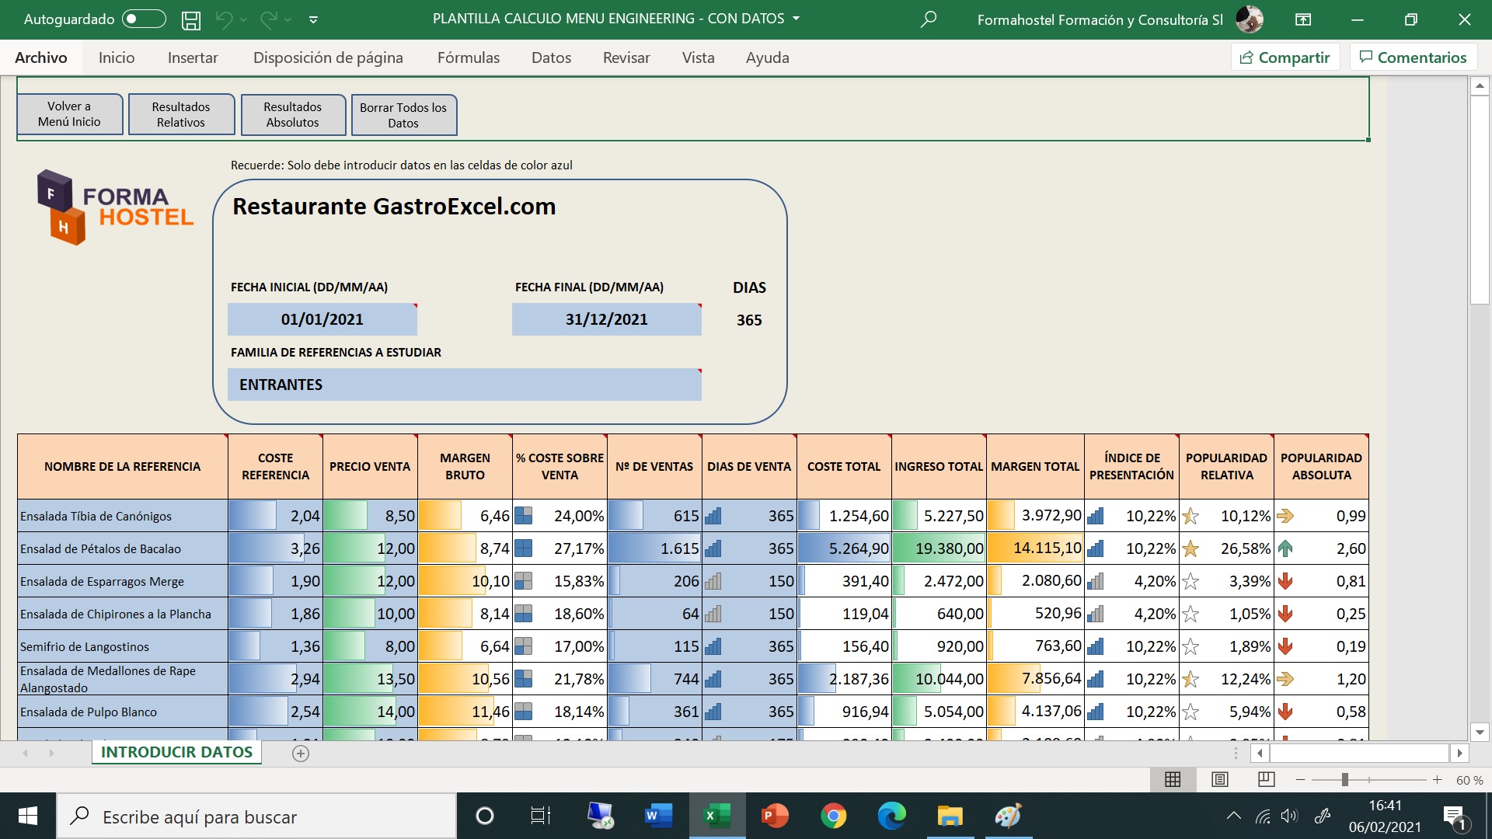
Task: Click the Borrar Todos los Datos button
Action: pyautogui.click(x=403, y=114)
